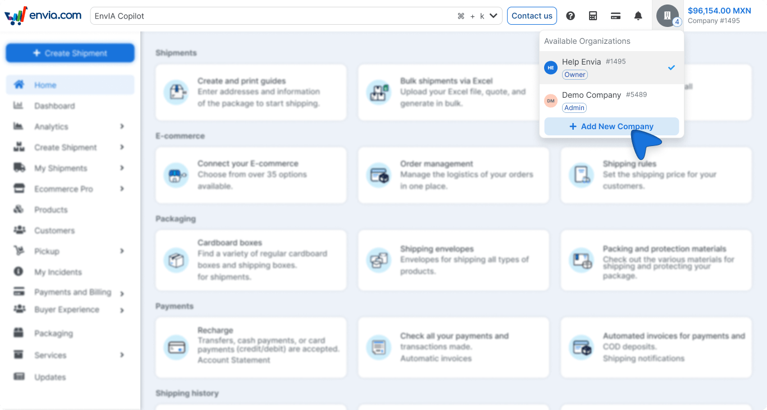This screenshot has width=767, height=410.
Task: Expand the My Shipments submenu
Action: click(x=122, y=168)
